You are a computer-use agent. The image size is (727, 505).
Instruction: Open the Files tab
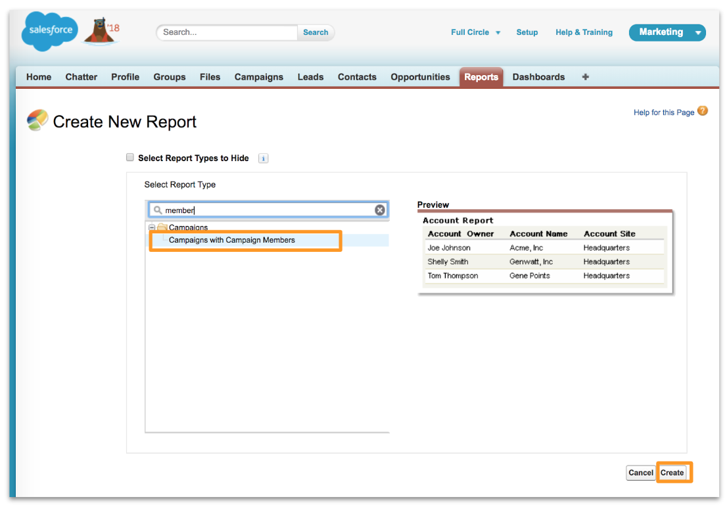210,77
